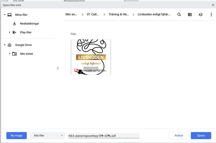The width and height of the screenshot is (216, 143).
Task: Click the folder icon beside Min enhet
Action: pos(14,54)
